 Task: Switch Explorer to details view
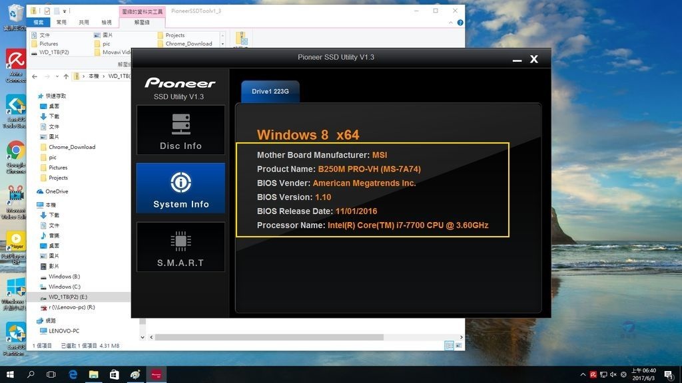pyautogui.click(x=450, y=346)
